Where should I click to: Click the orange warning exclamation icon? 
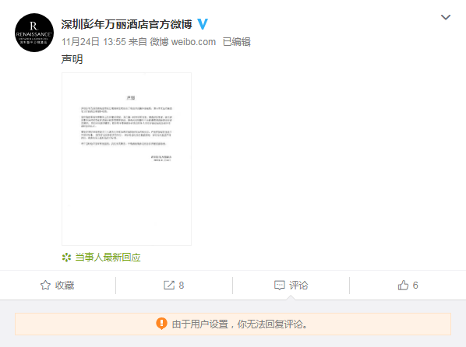coord(161,324)
